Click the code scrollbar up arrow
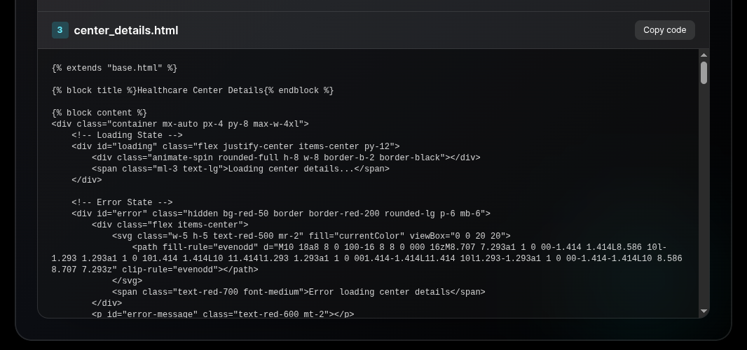 704,55
